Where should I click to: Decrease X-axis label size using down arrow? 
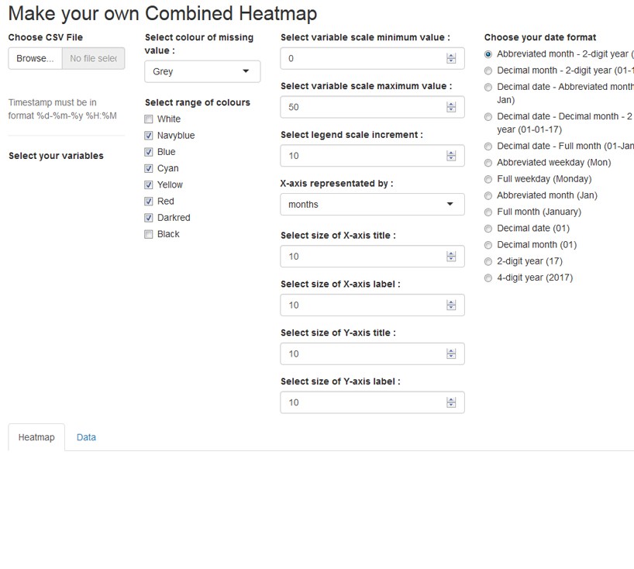pyautogui.click(x=451, y=307)
